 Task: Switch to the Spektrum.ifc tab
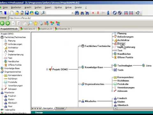45,29
